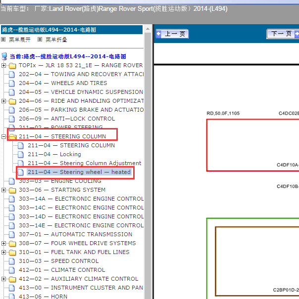Click folder icon of 303-06 Starting System
This screenshot has width=299, height=299.
12,190
